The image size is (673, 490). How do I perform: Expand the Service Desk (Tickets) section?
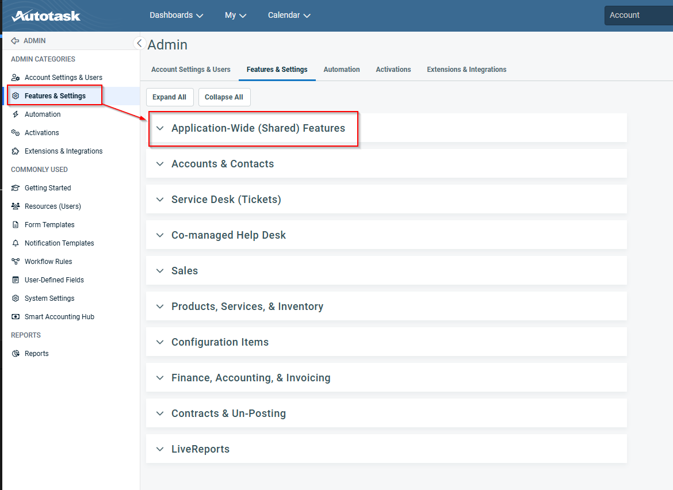pos(226,200)
